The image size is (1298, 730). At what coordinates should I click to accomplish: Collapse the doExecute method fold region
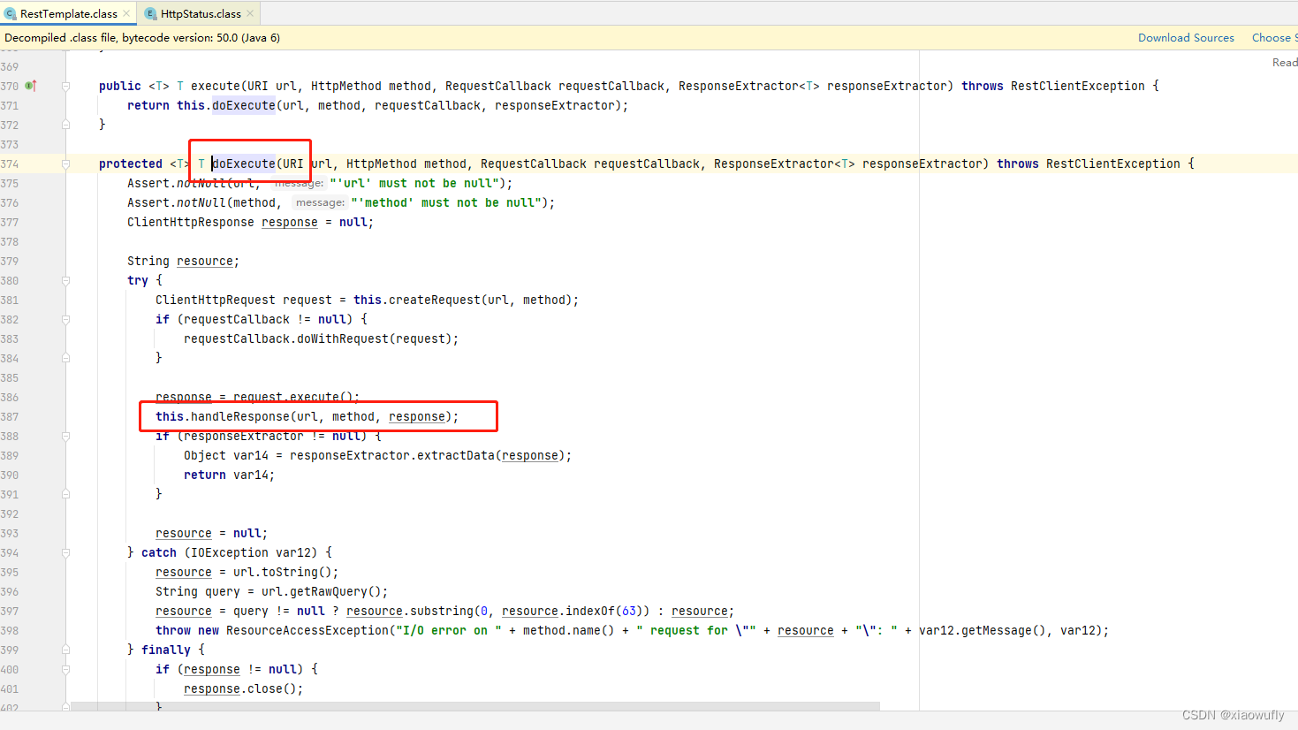pyautogui.click(x=65, y=163)
